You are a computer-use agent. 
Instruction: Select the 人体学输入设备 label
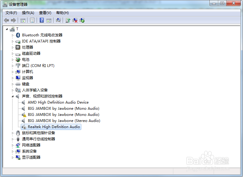pyautogui.click(x=35, y=90)
